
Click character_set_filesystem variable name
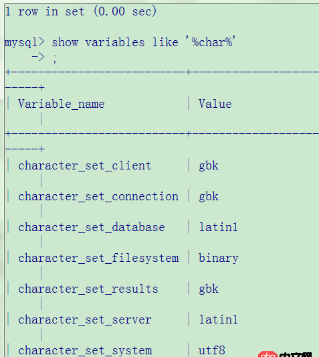(x=98, y=258)
